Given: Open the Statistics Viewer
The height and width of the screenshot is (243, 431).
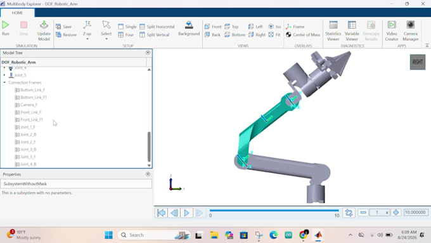Looking at the screenshot, I should pyautogui.click(x=333, y=30).
